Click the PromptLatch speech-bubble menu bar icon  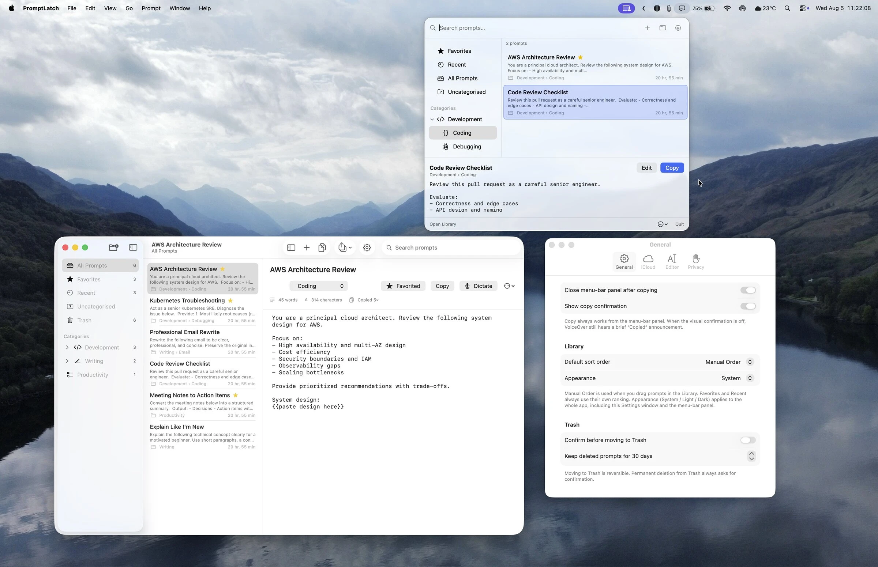pyautogui.click(x=682, y=8)
